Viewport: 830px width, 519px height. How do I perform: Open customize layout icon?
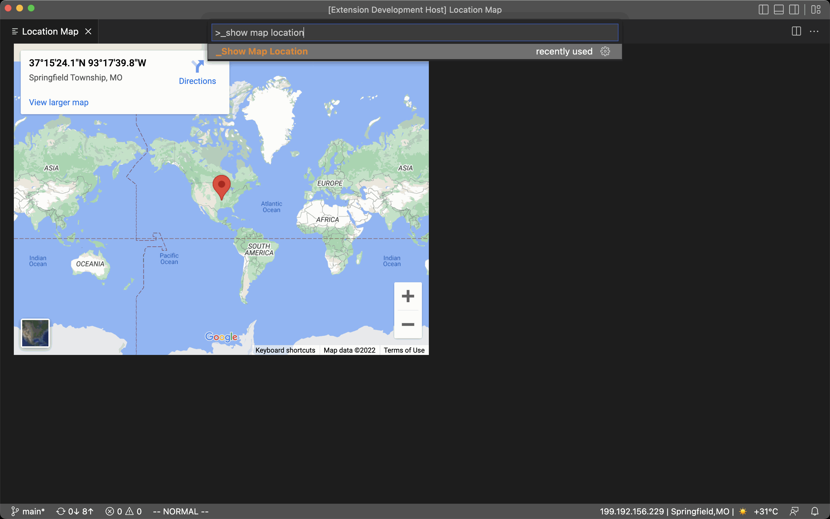tap(816, 10)
